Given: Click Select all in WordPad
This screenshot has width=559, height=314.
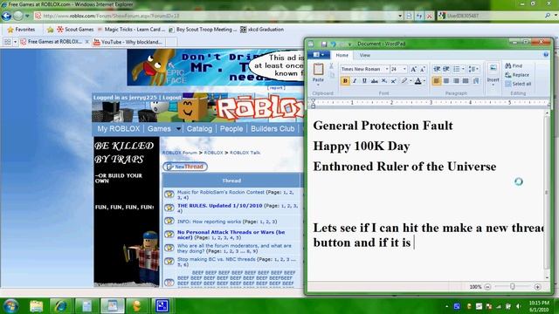Looking at the screenshot, I should tap(518, 84).
